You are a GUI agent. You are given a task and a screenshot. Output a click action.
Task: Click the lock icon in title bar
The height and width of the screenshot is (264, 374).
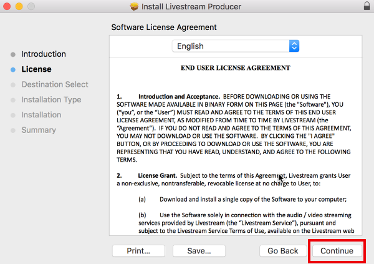click(367, 6)
